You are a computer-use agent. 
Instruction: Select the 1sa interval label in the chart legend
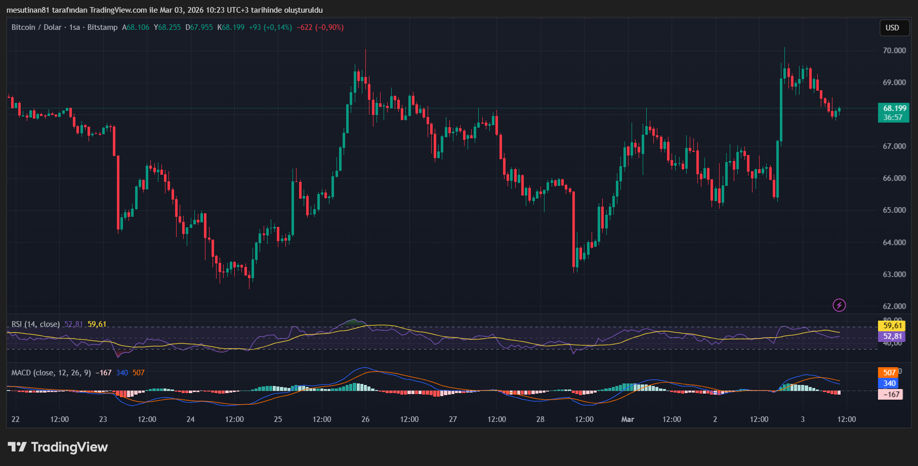pos(74,27)
